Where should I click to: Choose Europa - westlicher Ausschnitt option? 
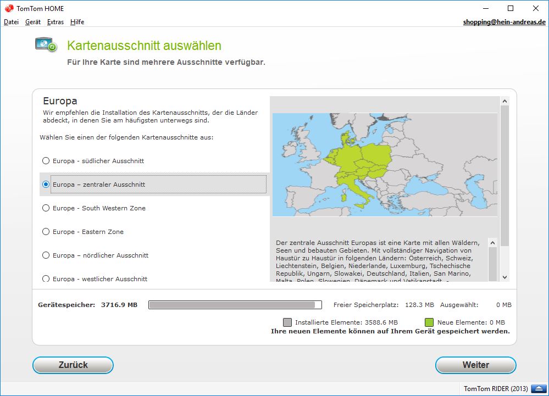(x=46, y=278)
